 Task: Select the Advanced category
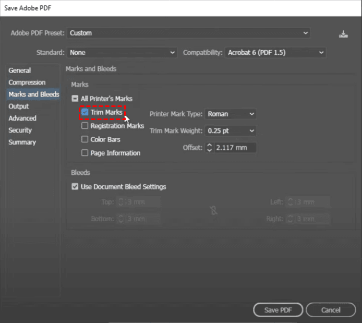pos(22,118)
